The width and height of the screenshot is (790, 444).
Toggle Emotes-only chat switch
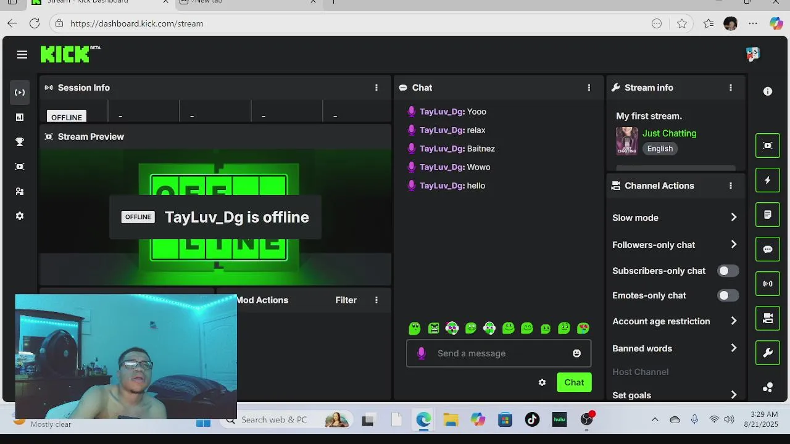point(728,295)
